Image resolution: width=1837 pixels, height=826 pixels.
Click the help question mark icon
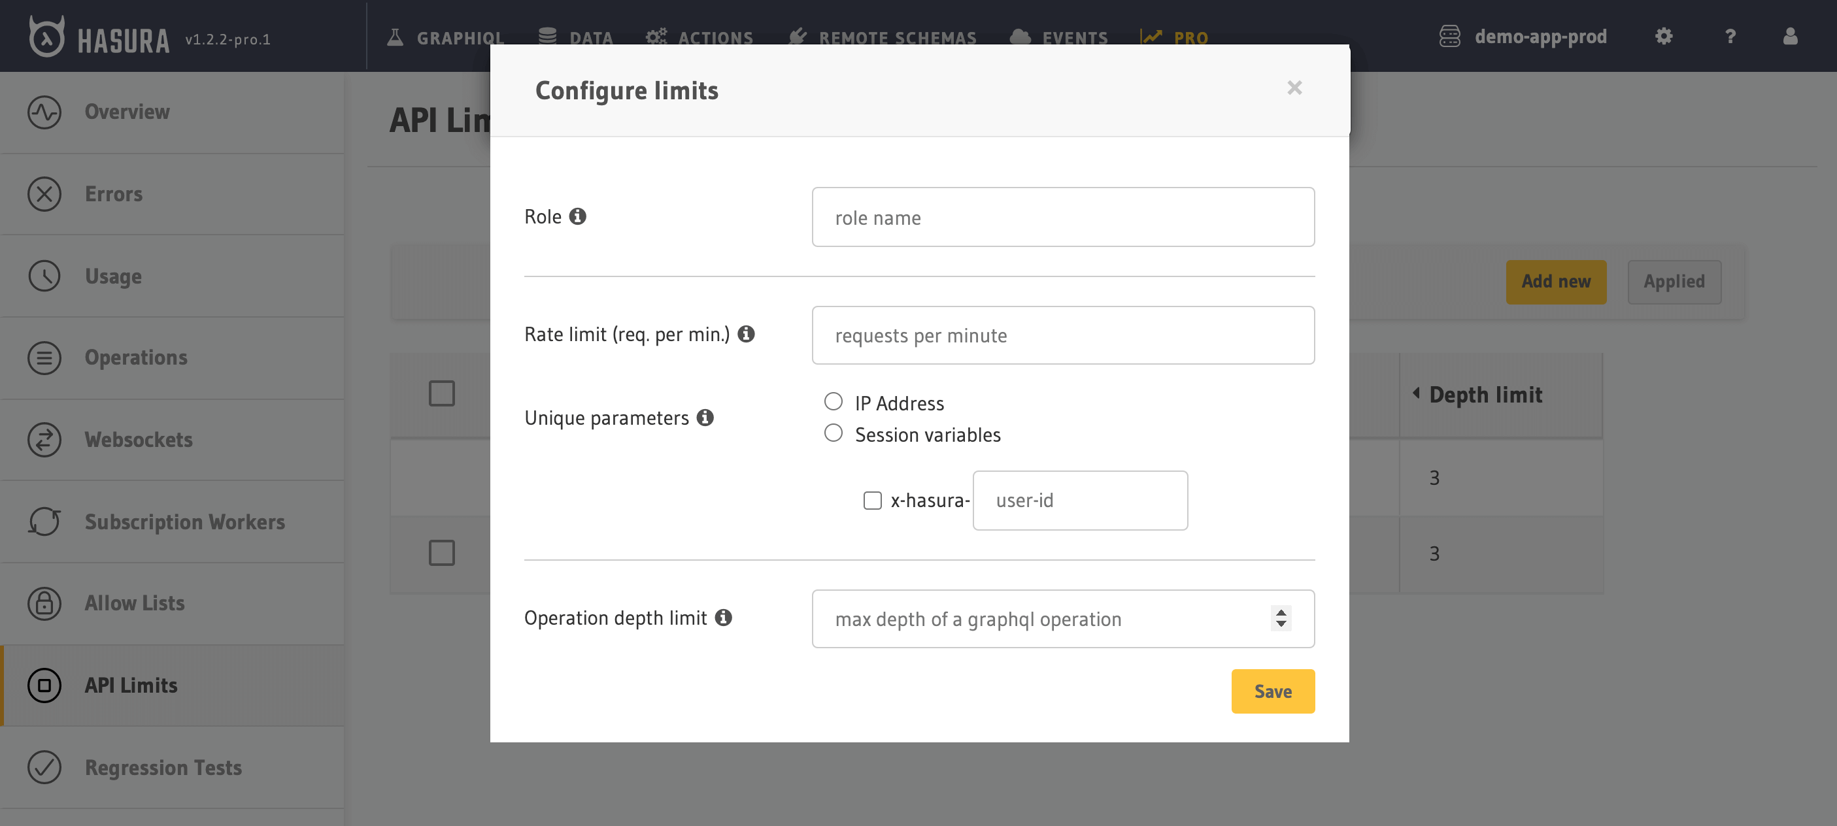(1730, 37)
